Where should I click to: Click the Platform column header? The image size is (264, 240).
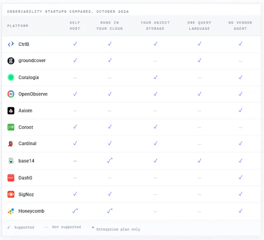tap(18, 26)
